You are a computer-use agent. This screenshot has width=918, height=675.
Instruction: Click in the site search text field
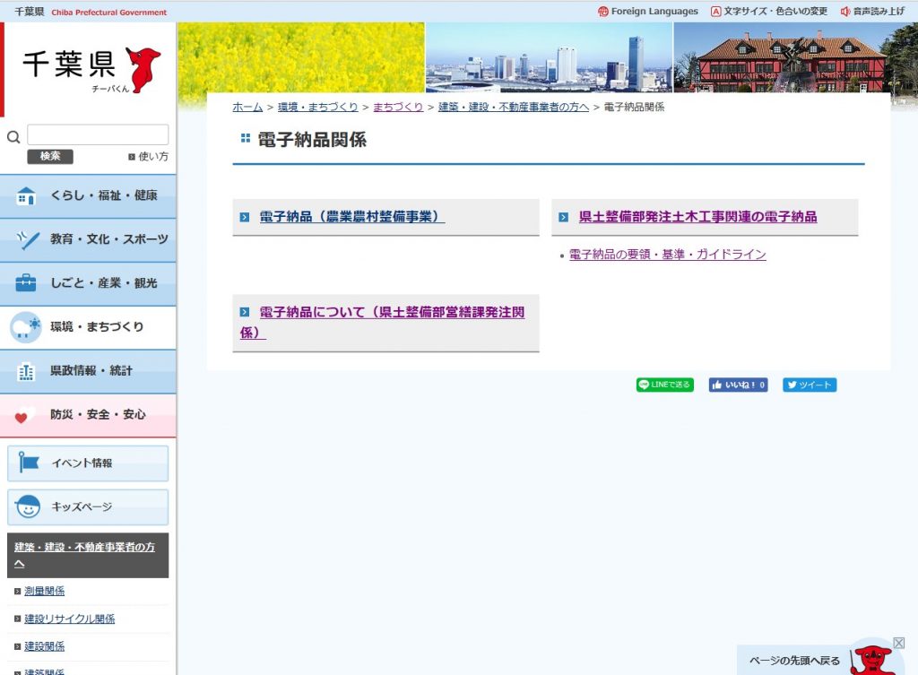pos(98,135)
